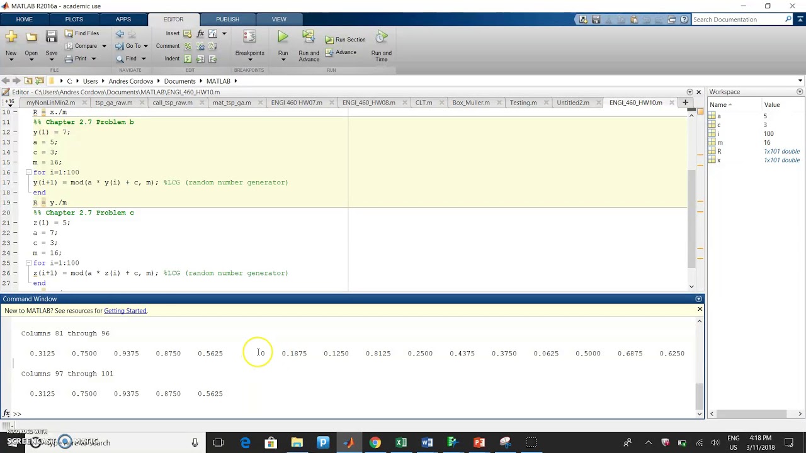Click the Comment percent icon
The height and width of the screenshot is (453, 806).
188,46
